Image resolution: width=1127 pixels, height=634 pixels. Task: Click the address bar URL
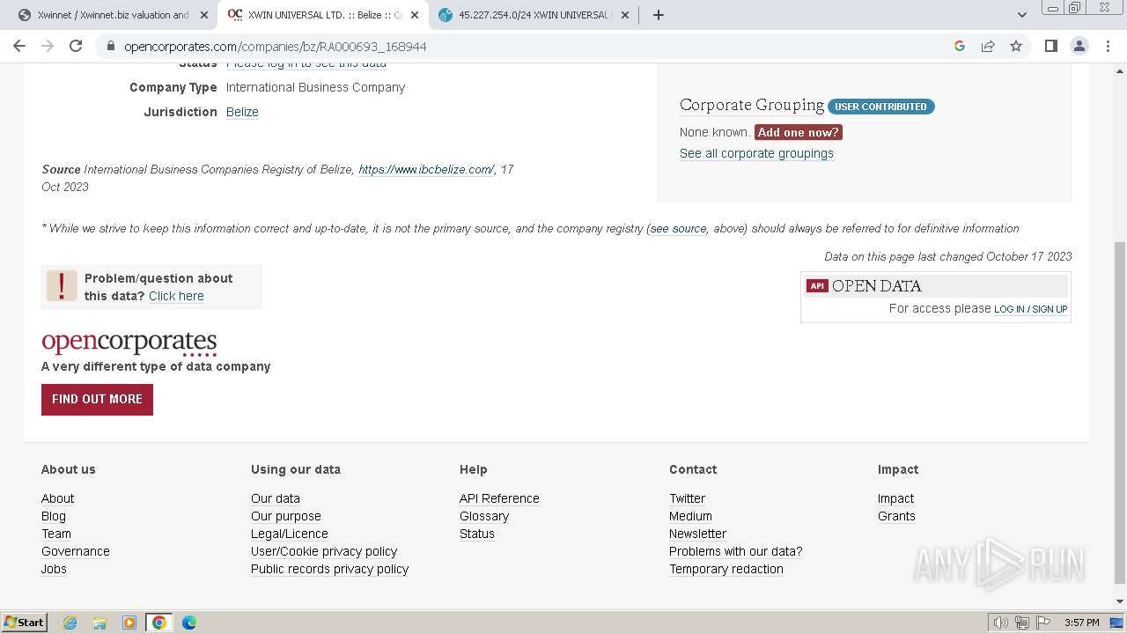point(275,47)
